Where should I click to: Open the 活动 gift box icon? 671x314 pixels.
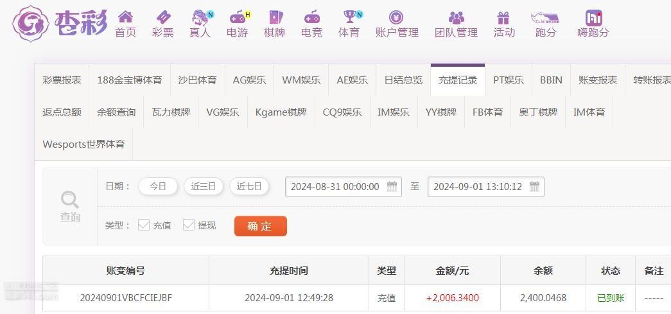click(x=503, y=17)
